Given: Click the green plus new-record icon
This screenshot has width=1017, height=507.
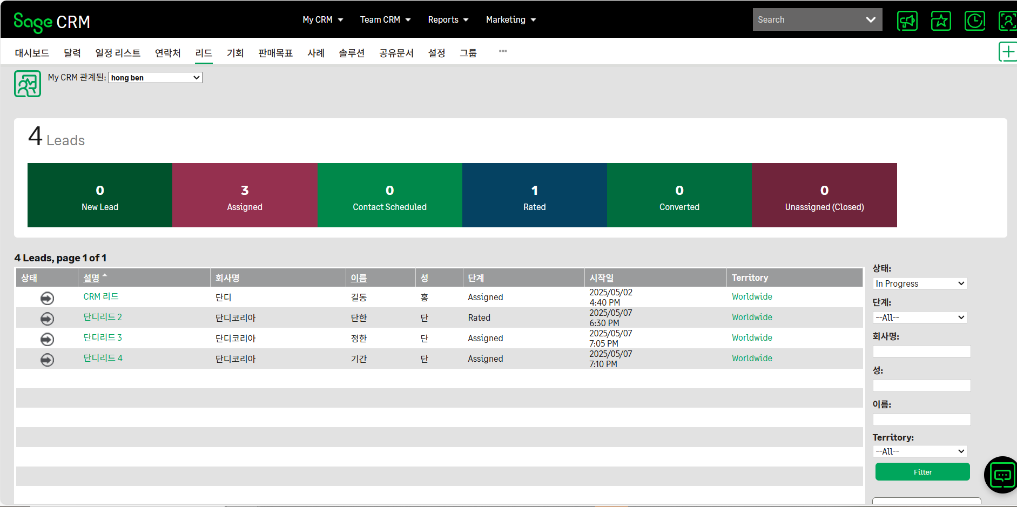Looking at the screenshot, I should click(x=1007, y=52).
